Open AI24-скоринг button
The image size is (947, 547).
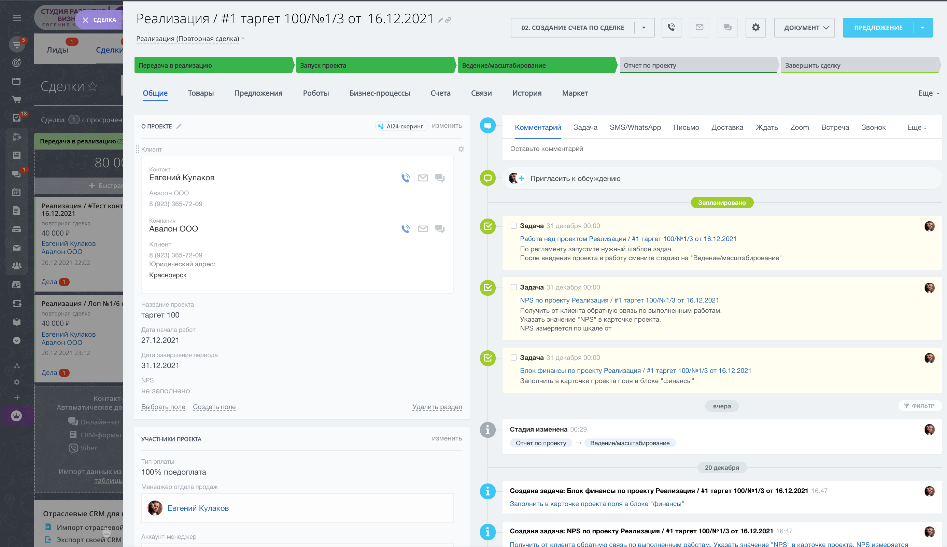click(401, 126)
